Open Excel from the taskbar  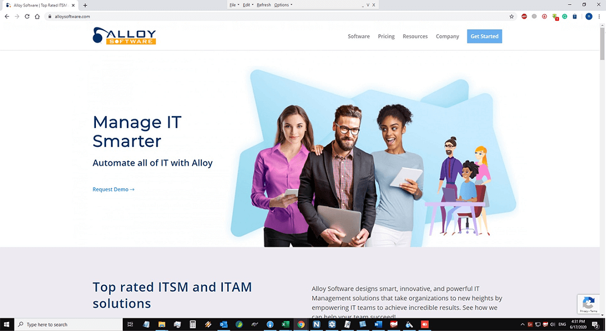tap(285, 324)
